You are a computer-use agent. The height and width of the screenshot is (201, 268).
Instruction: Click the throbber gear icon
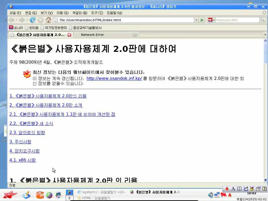click(264, 13)
